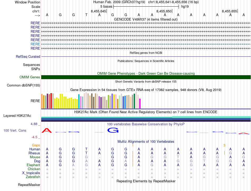The width and height of the screenshot is (251, 191).
Task: Click the dark green bar in GTEx chart
Action: (x=134, y=101)
